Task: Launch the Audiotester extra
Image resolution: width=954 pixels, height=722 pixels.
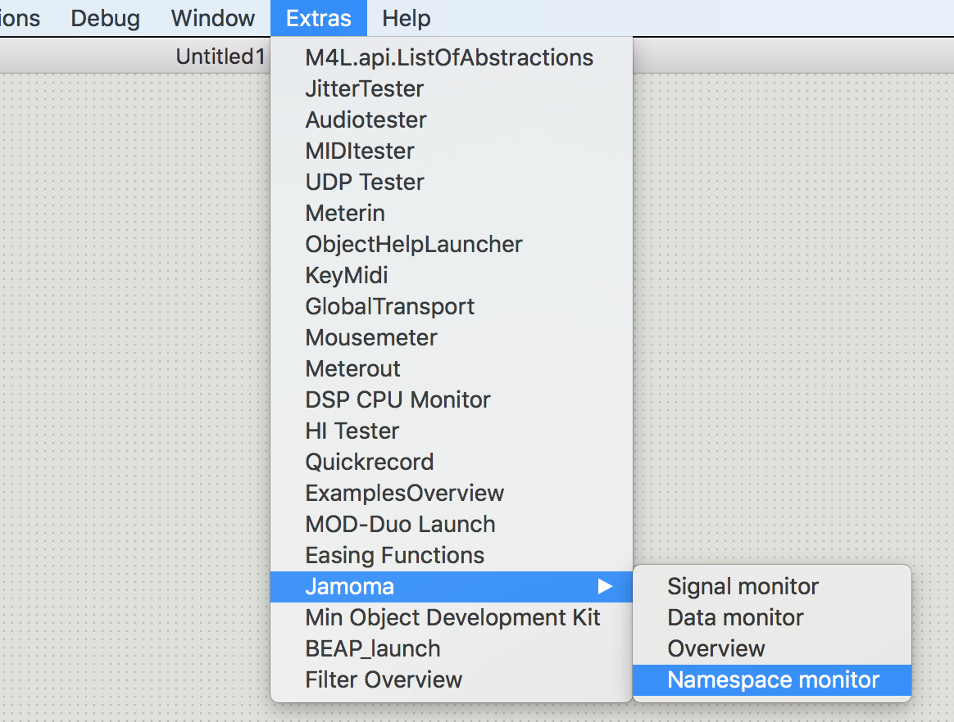Action: pos(452,120)
